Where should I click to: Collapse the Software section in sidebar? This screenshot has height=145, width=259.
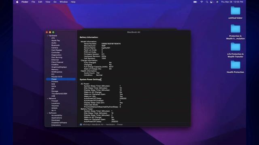click(47, 113)
